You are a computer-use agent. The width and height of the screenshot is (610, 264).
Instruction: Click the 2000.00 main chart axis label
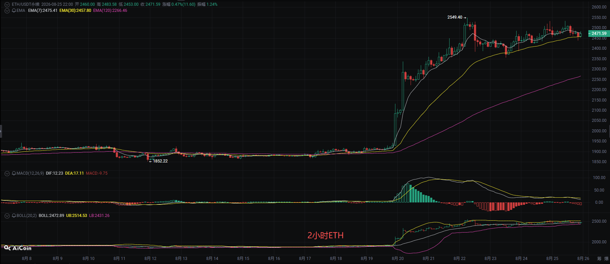(x=599, y=131)
